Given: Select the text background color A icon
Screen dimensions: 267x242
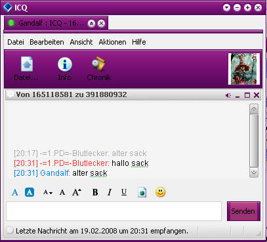Looking at the screenshot, I should [30, 192].
